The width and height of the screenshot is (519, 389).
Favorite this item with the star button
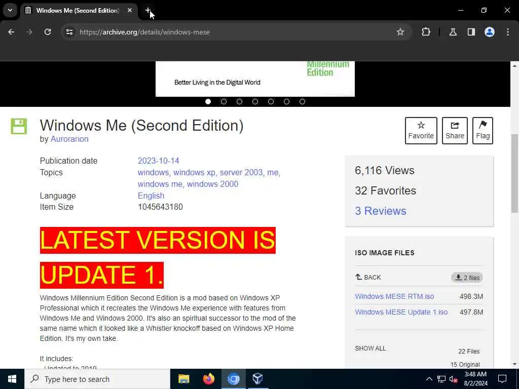click(421, 130)
